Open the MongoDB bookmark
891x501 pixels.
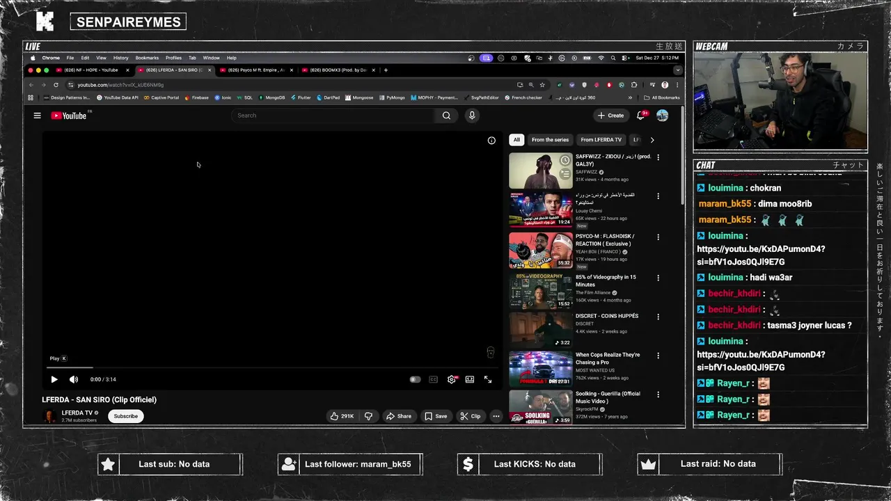pos(272,98)
